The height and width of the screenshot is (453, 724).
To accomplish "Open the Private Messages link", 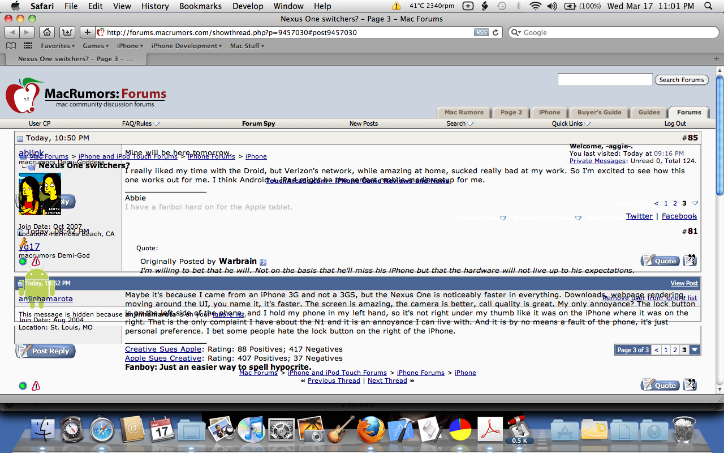I will [x=597, y=161].
